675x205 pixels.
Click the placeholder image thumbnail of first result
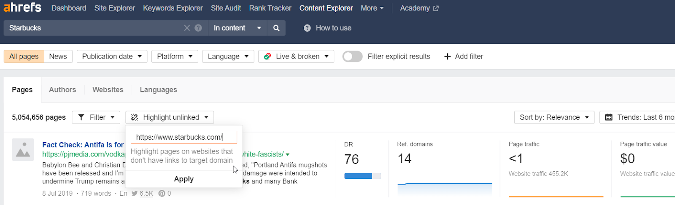point(23,149)
